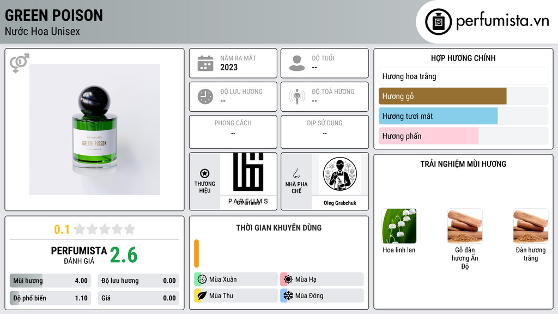The width and height of the screenshot is (558, 314).
Task: Click the Thời gian khuyên dùng heading
Action: (279, 228)
